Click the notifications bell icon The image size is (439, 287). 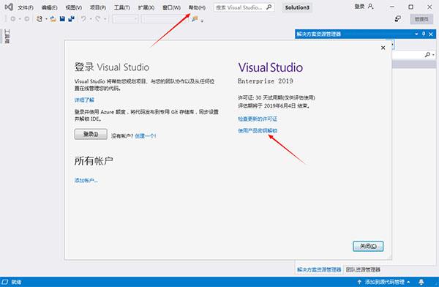421,282
